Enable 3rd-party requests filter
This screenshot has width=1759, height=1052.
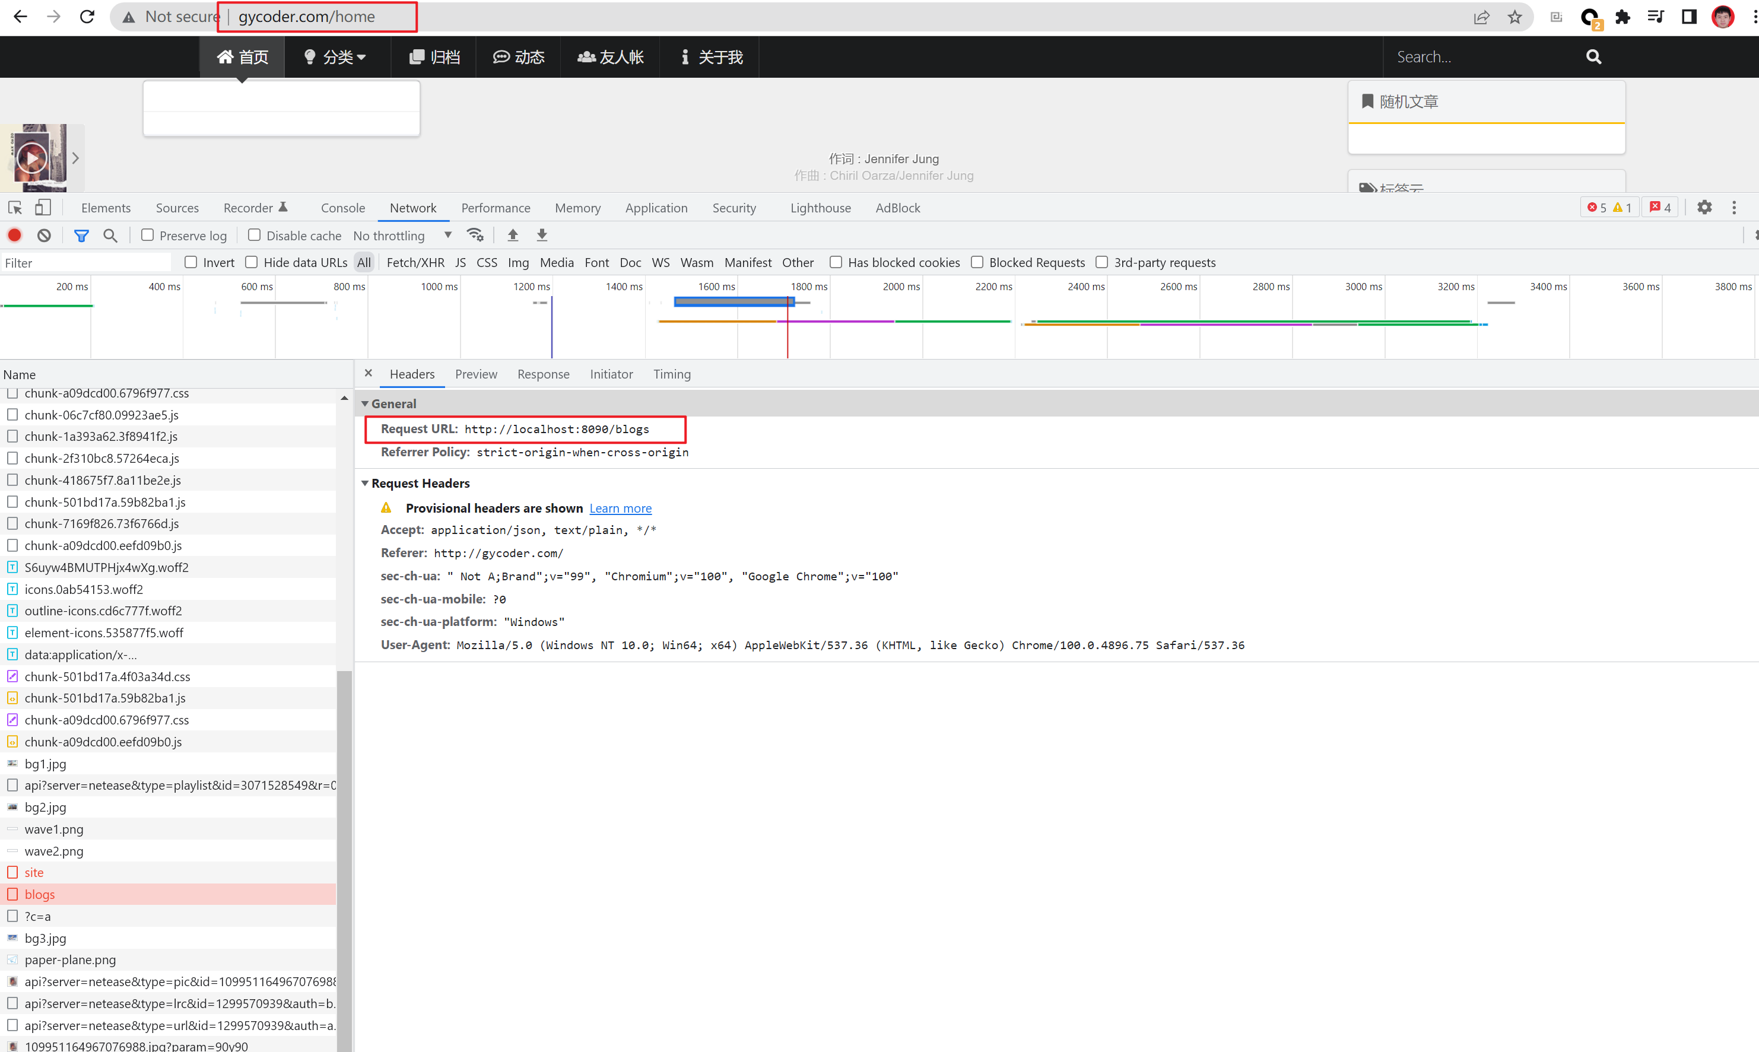click(x=1102, y=262)
